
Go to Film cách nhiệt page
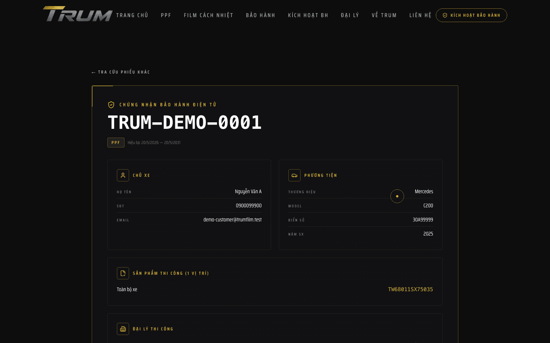pos(209,15)
